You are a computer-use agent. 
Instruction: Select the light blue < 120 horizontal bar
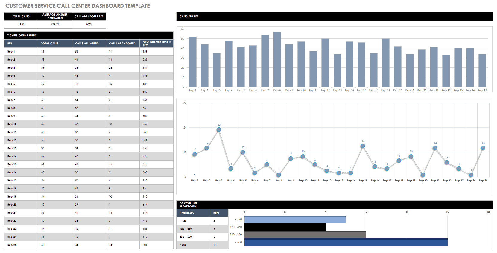(x=295, y=220)
